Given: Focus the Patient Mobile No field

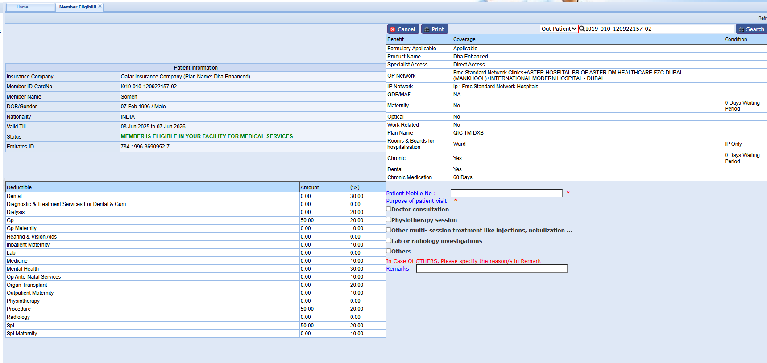Looking at the screenshot, I should [506, 193].
